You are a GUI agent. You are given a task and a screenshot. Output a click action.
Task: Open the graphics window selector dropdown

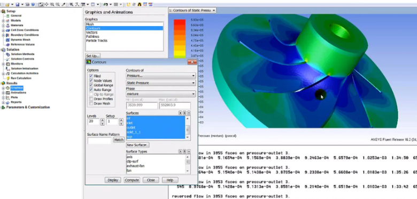(192, 10)
